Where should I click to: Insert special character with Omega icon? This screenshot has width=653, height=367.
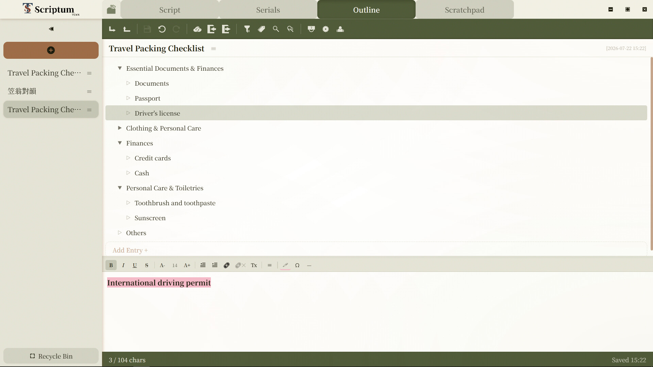[297, 265]
